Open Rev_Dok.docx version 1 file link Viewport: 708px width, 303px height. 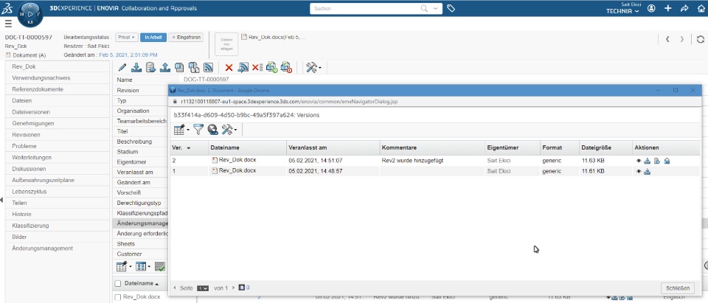pos(237,171)
